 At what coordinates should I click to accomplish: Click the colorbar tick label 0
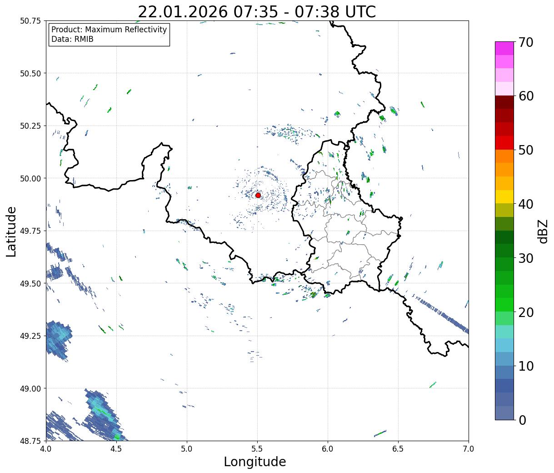[x=522, y=420]
